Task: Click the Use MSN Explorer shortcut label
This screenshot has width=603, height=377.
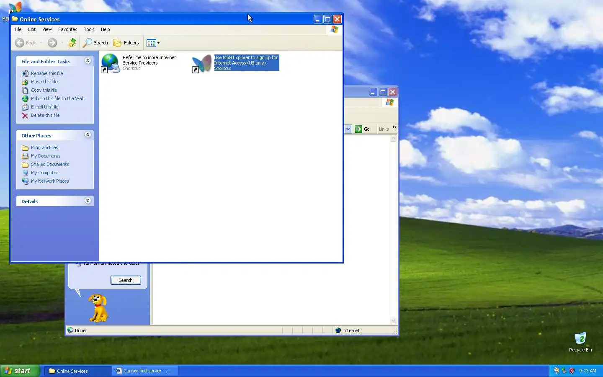Action: pos(246,63)
